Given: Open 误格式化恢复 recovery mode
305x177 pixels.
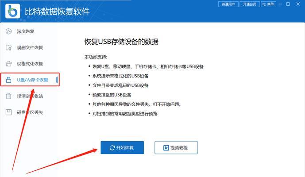Looking at the screenshot, I should [x=30, y=64].
